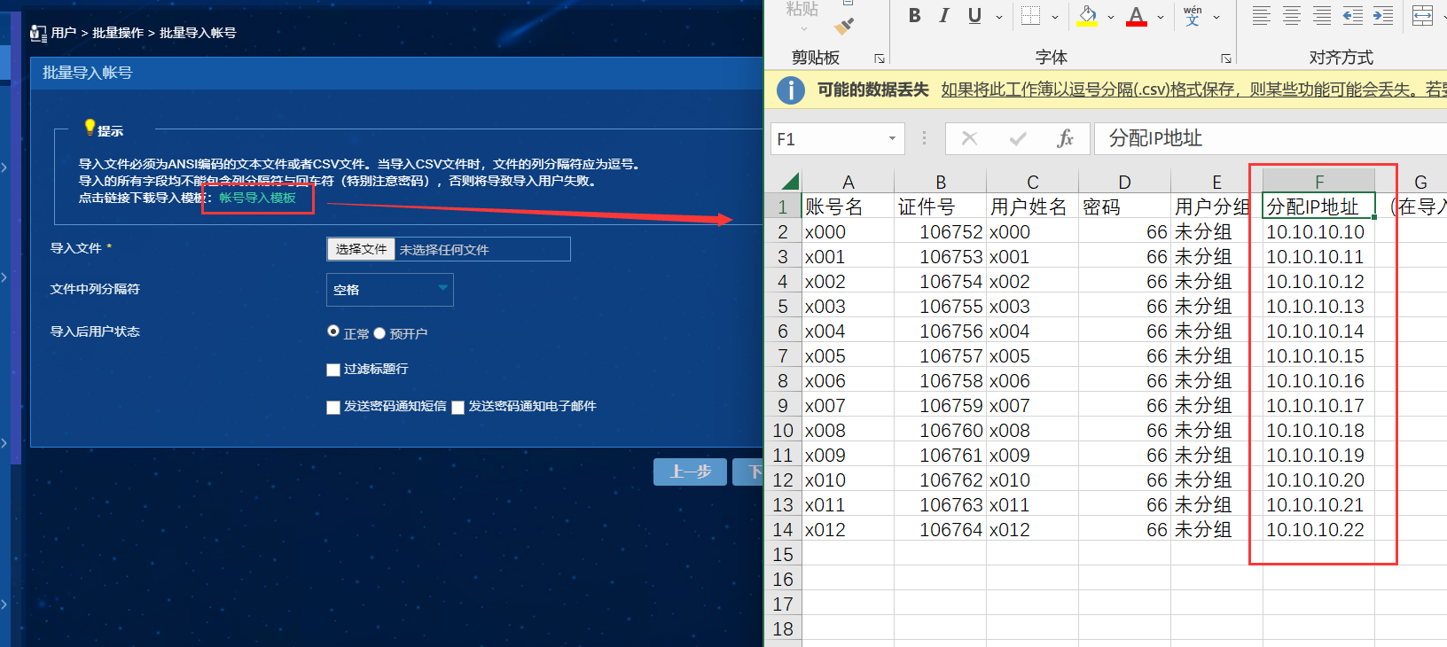This screenshot has width=1447, height=647.
Task: Expand the 粘贴 paste options arrow
Action: [x=803, y=28]
